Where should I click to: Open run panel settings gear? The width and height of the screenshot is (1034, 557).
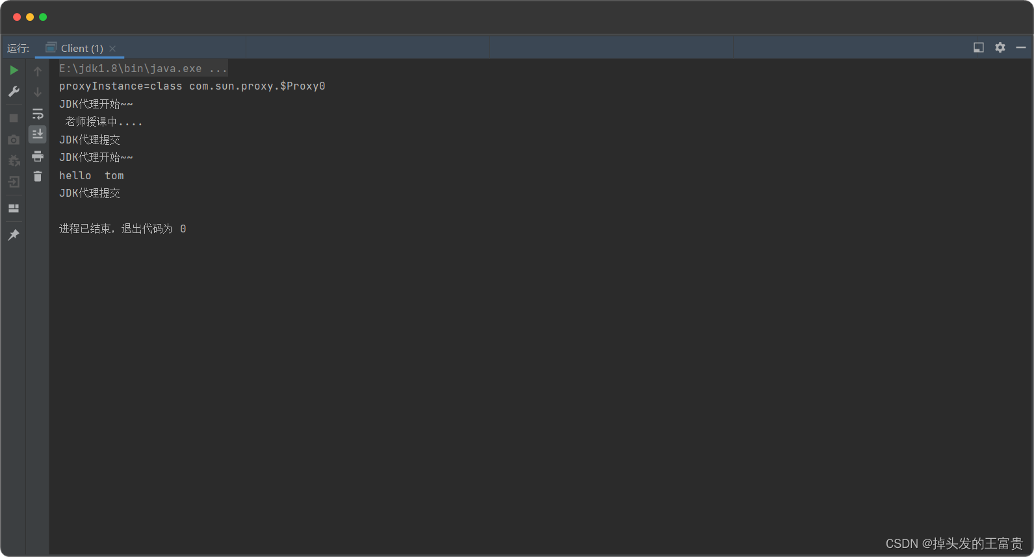click(x=1000, y=47)
